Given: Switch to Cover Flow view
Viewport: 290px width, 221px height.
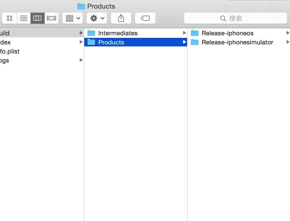Looking at the screenshot, I should 51,18.
